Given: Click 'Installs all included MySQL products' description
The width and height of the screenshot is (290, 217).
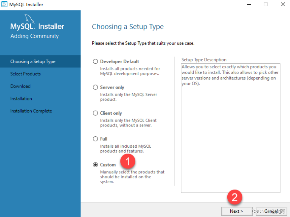Looking at the screenshot, I should (x=126, y=149).
